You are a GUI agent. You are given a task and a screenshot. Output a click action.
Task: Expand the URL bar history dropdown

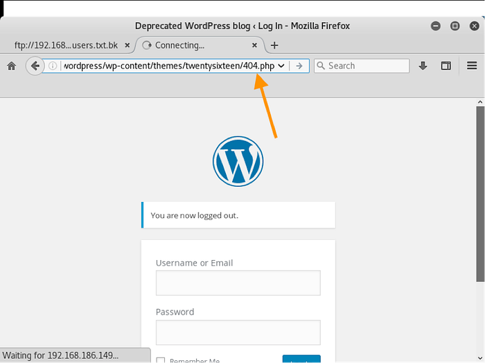click(x=281, y=66)
